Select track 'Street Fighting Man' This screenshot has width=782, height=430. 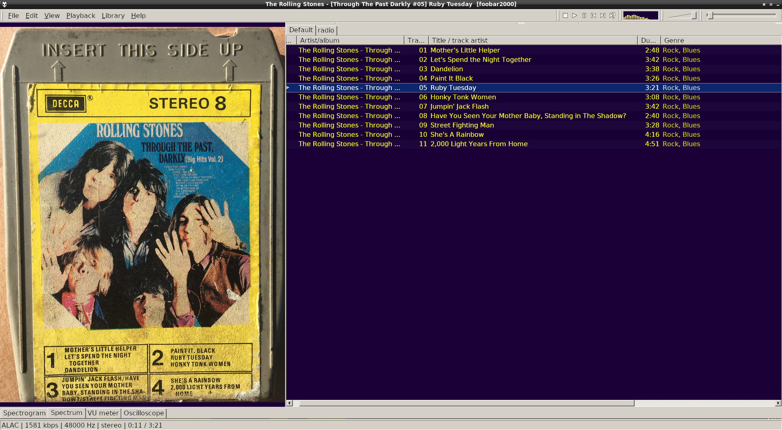534,125
